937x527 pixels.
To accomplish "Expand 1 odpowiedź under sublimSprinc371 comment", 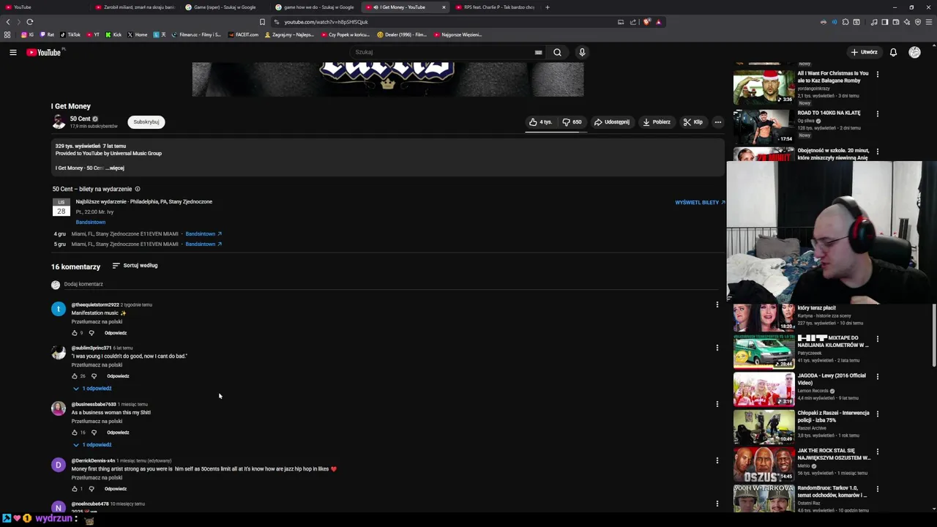I will pyautogui.click(x=92, y=389).
